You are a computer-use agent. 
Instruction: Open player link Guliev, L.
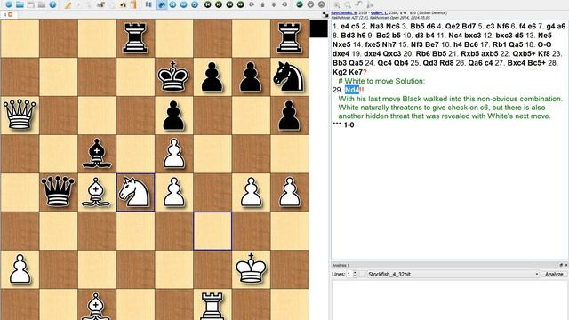point(380,13)
